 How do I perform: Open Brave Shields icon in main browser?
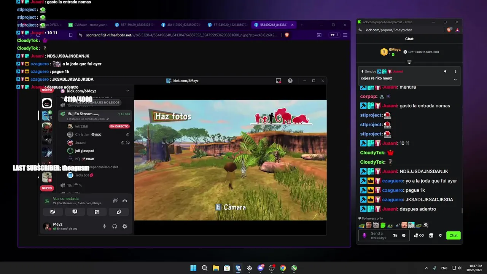(287, 35)
